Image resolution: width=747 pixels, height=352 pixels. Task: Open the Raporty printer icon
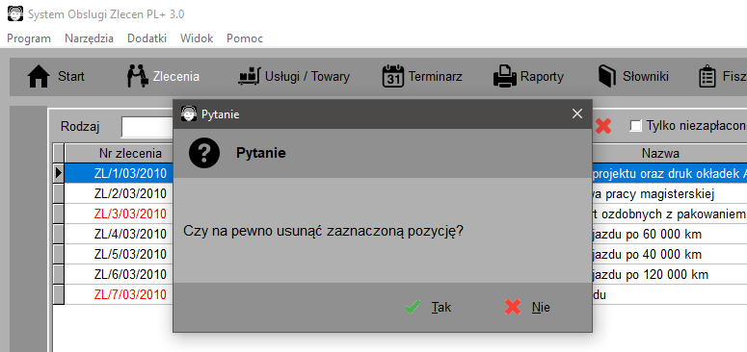504,77
